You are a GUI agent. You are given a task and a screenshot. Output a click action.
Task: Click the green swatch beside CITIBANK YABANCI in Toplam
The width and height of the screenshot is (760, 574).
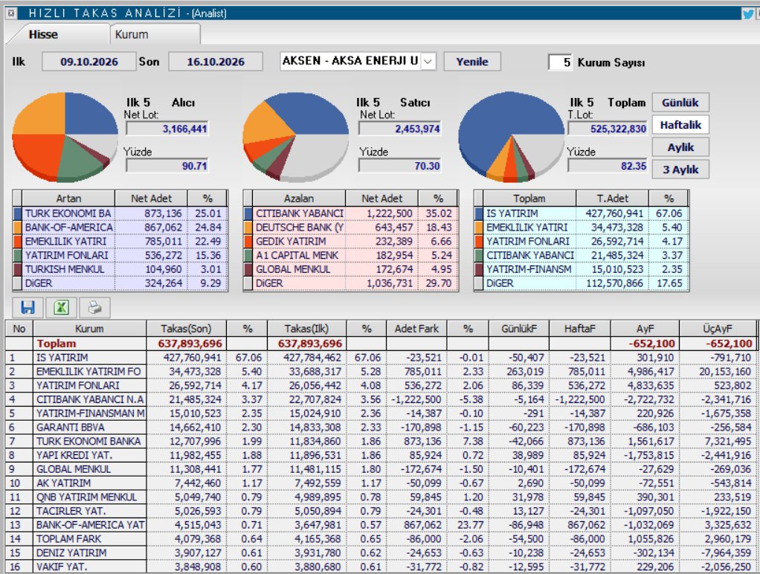coord(479,255)
